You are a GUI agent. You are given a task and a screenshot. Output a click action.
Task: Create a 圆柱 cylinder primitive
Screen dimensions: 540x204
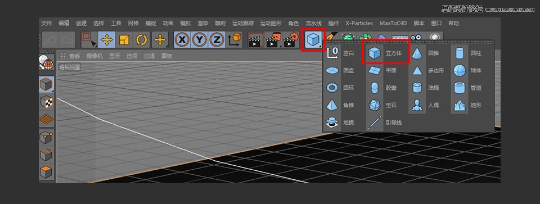click(x=469, y=53)
